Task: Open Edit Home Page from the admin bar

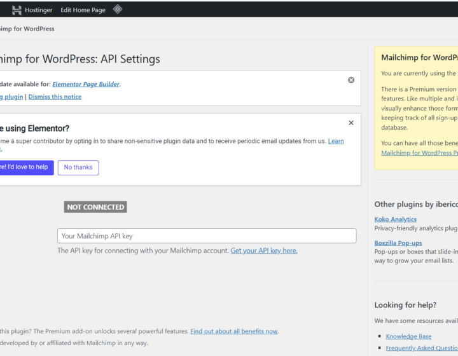Action: tap(83, 10)
